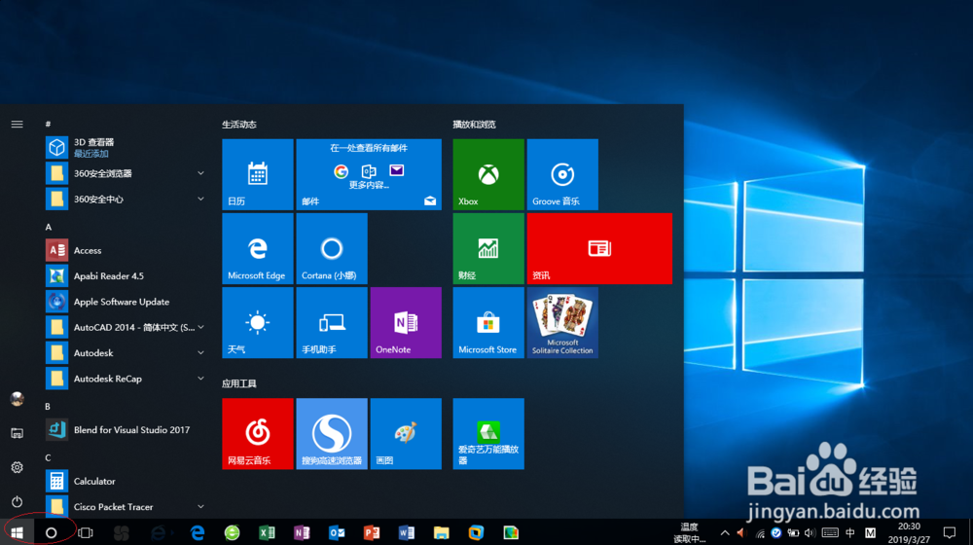Open 3D 查看器 in the app list
This screenshot has width=973, height=545.
(x=126, y=147)
